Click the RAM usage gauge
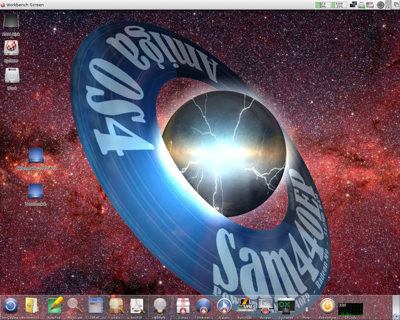The image size is (400, 320). [x=339, y=5]
